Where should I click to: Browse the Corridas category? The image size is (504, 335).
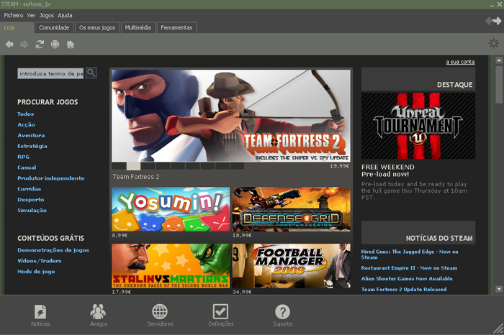point(30,188)
